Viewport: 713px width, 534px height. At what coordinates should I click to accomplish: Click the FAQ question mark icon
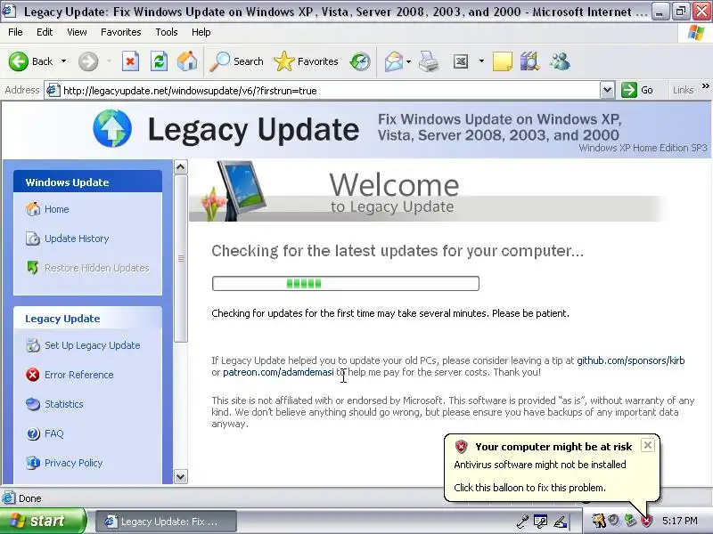[33, 433]
